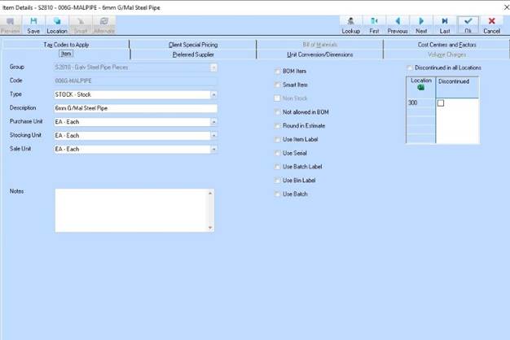The height and width of the screenshot is (340, 510).
Task: Expand the Sale Unit dropdown
Action: pyautogui.click(x=213, y=150)
